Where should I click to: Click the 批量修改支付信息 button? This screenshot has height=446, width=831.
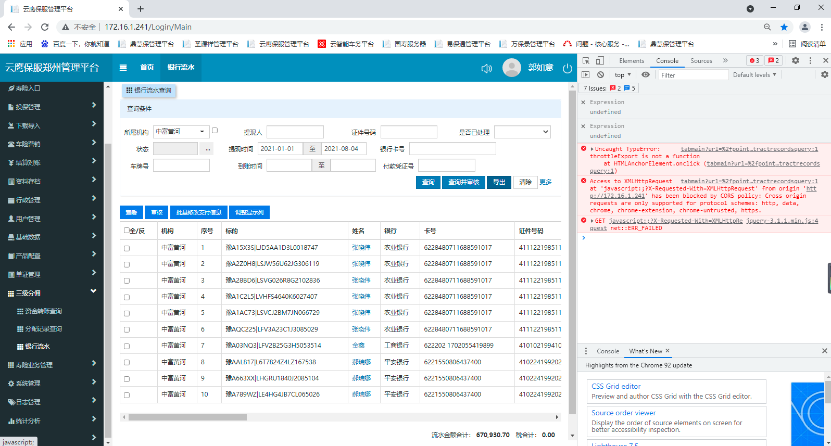pos(198,212)
